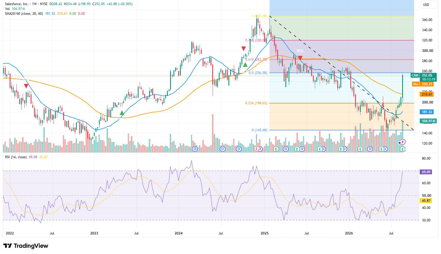441x254 pixels.
Task: Select the Fibonacci 0 (145.68) level label
Action: point(260,130)
